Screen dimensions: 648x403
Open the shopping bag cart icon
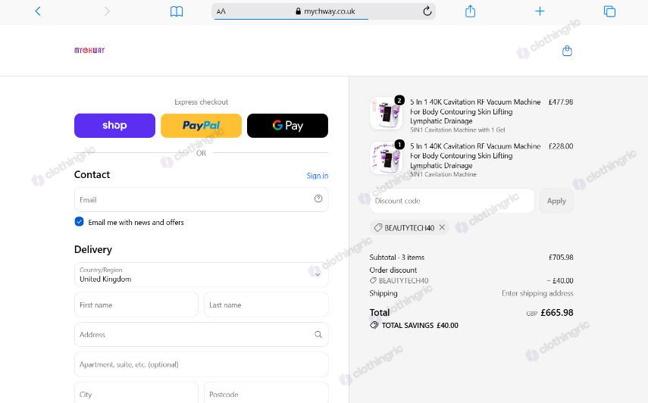click(567, 51)
